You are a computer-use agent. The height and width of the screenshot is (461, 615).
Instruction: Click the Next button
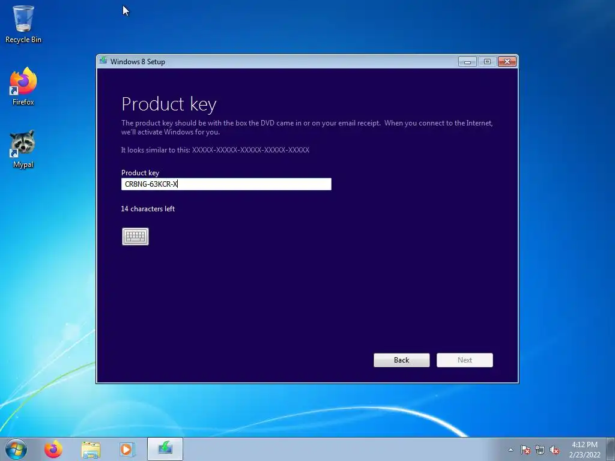465,360
